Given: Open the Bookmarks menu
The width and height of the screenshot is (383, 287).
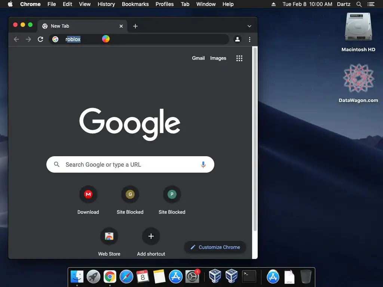Looking at the screenshot, I should pyautogui.click(x=135, y=4).
